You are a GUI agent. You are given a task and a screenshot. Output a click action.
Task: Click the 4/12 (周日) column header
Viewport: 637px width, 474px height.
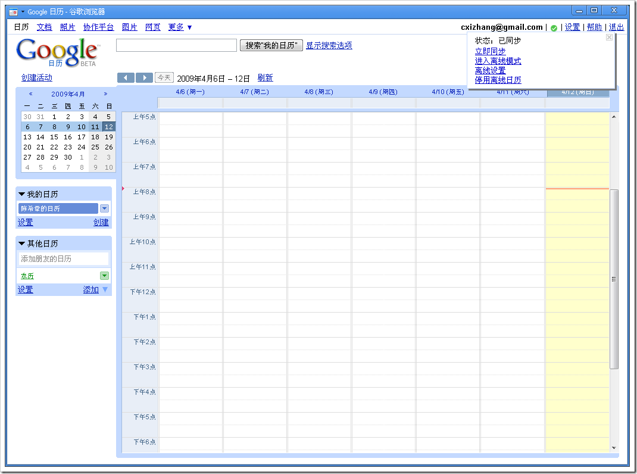[577, 92]
